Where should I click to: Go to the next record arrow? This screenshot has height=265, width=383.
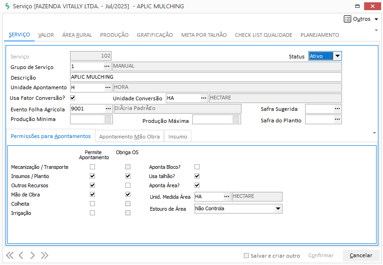click(33, 255)
